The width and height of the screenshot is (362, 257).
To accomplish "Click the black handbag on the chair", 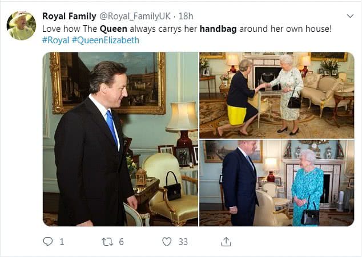I will click(x=172, y=189).
